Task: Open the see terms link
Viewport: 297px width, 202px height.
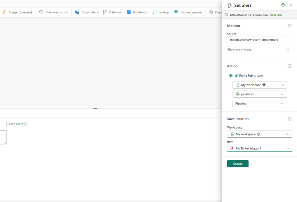Action: click(x=275, y=15)
